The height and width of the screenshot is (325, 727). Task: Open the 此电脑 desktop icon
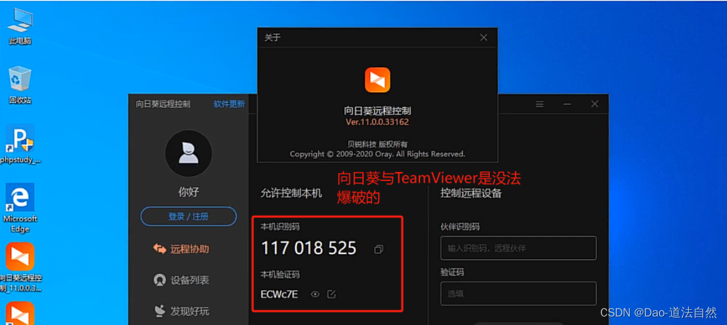[x=20, y=27]
